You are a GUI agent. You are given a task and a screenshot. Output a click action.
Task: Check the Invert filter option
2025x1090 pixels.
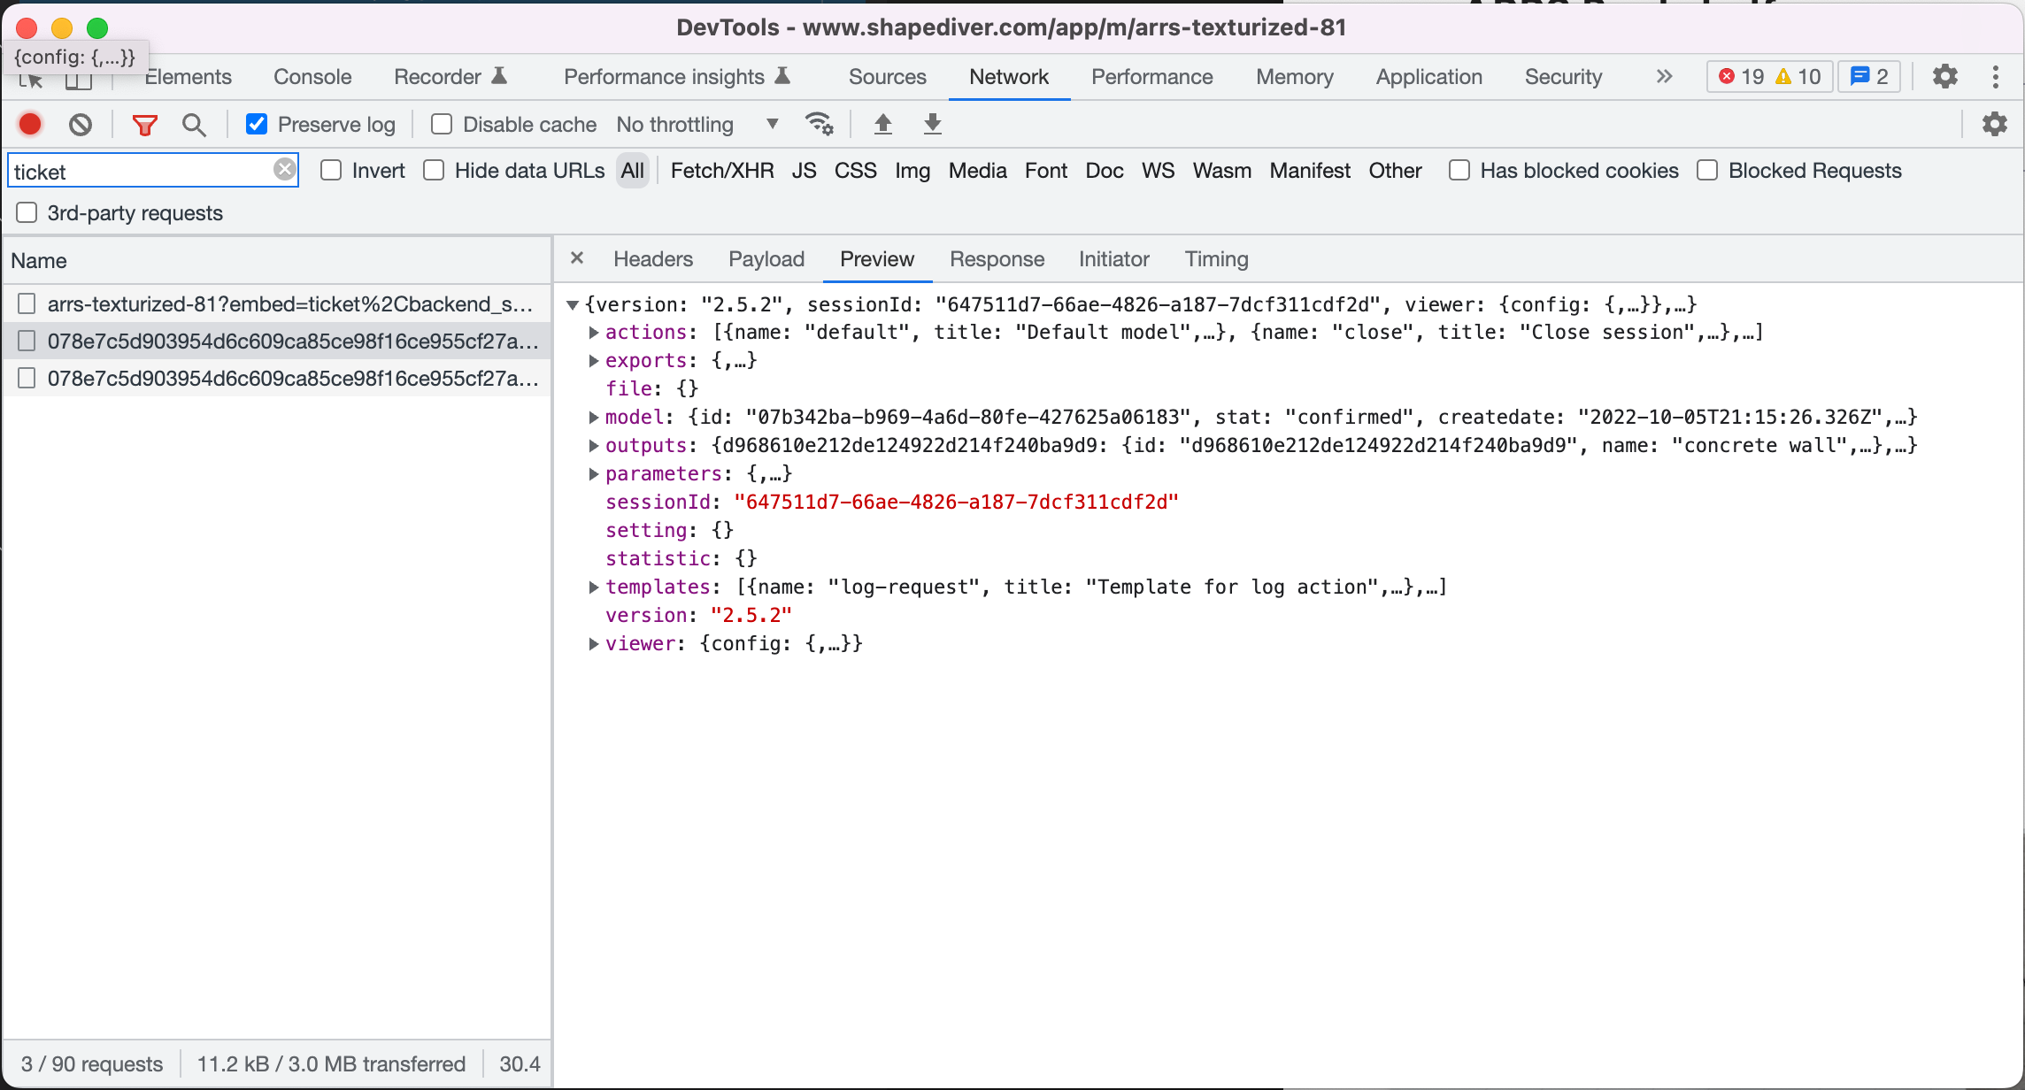click(331, 170)
